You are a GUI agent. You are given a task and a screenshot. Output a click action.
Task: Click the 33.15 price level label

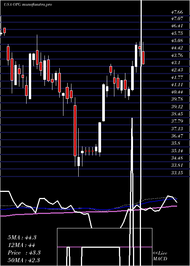tap(177, 173)
